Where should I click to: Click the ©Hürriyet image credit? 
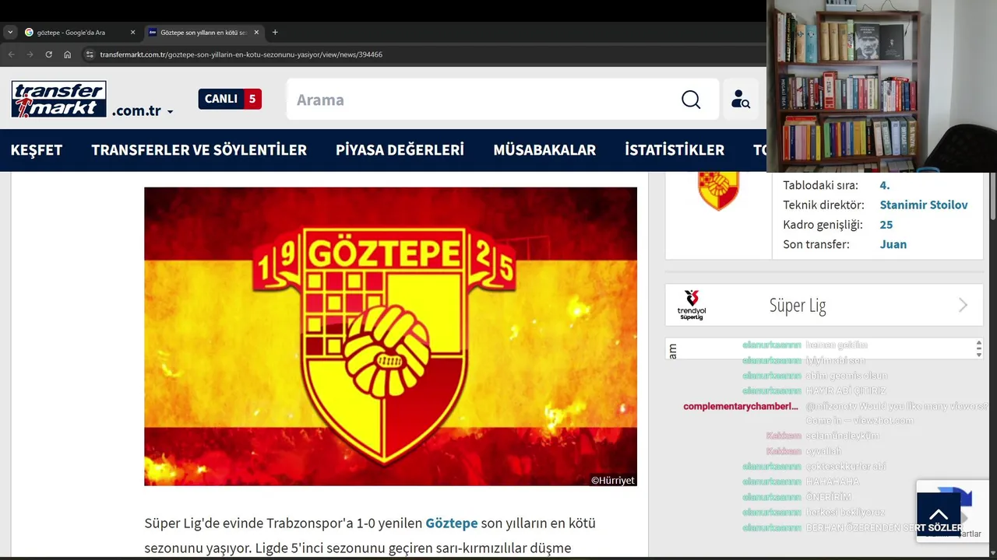[612, 480]
